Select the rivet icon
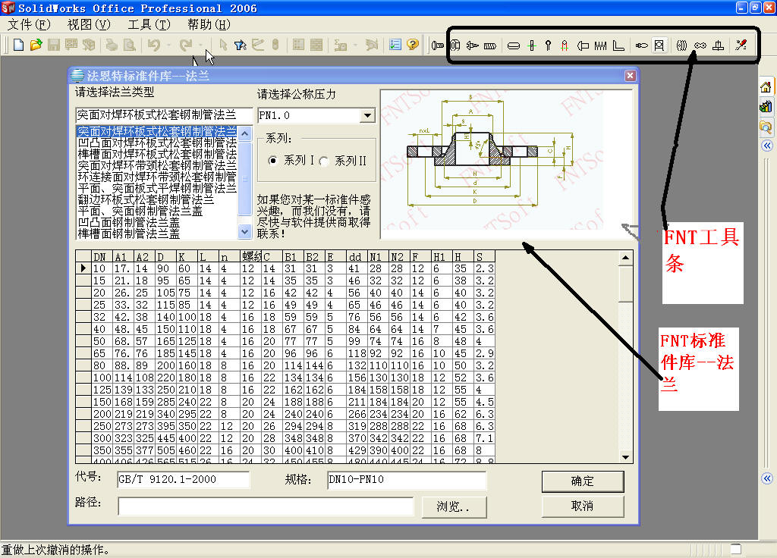 [x=584, y=45]
